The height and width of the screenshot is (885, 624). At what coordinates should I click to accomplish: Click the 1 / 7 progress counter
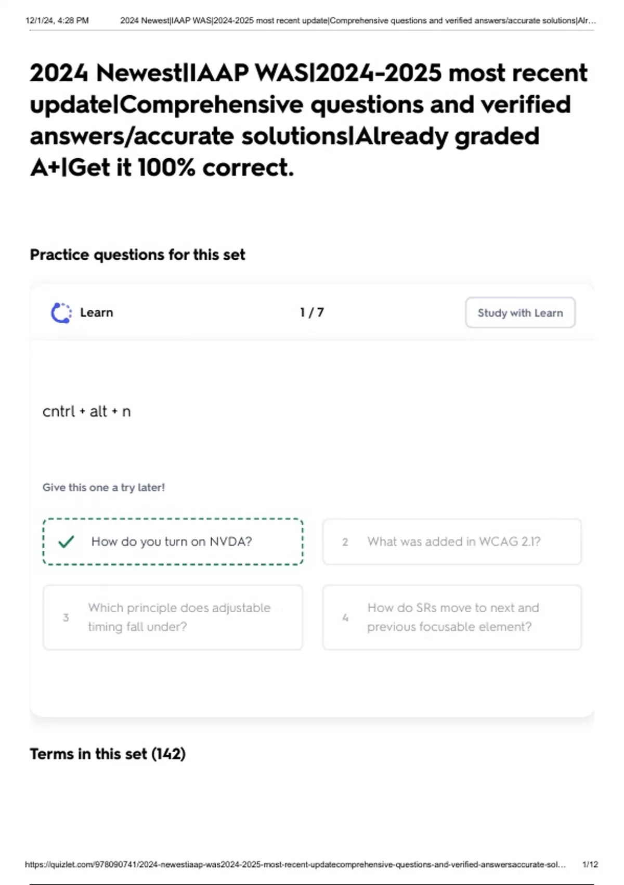coord(312,313)
